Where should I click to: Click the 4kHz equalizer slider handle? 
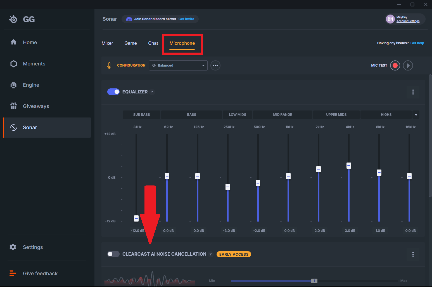349,166
